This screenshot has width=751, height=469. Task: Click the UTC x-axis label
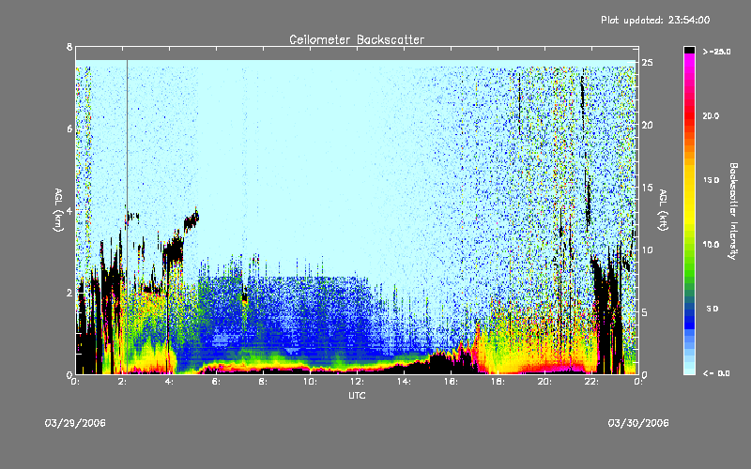coord(356,397)
